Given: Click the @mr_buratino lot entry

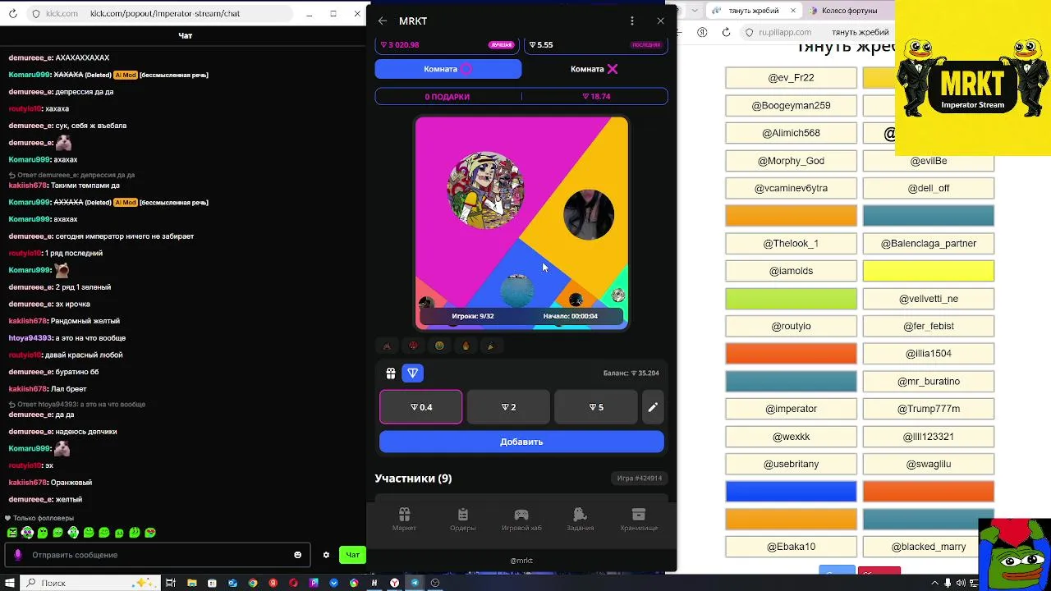Looking at the screenshot, I should [929, 381].
